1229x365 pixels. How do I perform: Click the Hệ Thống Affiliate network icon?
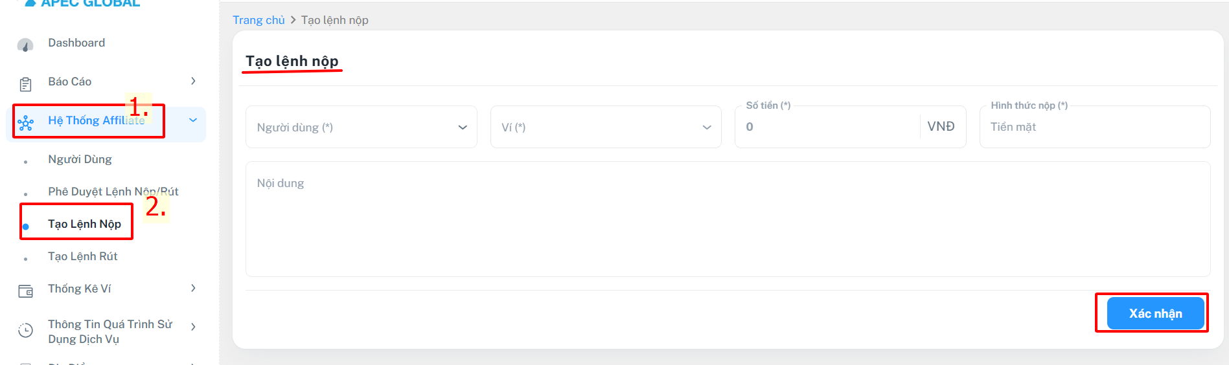point(26,122)
